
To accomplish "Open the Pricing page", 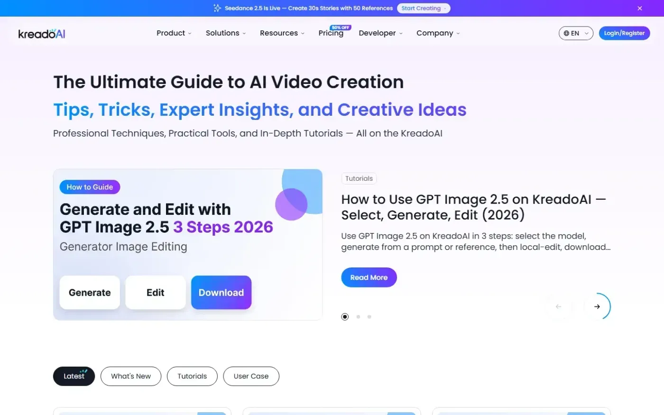I will (331, 33).
